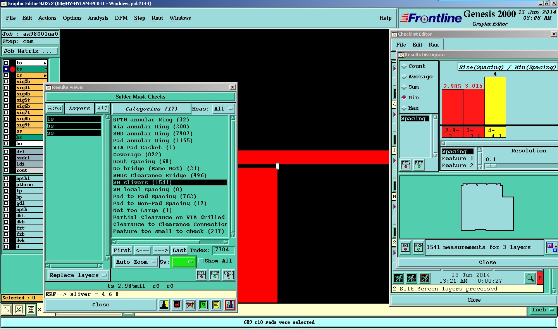Click the Index input field showing 7784

[224, 250]
